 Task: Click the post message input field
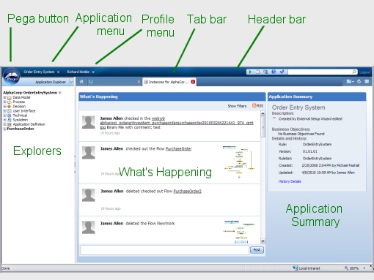click(x=164, y=250)
